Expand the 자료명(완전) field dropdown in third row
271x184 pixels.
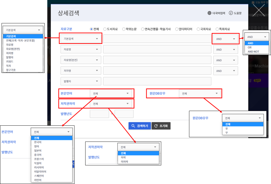(x=81, y=60)
